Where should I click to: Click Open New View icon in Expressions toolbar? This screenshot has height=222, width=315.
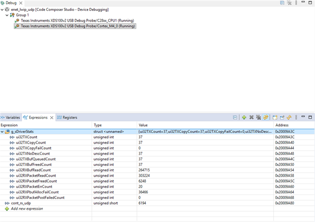pos(275,117)
